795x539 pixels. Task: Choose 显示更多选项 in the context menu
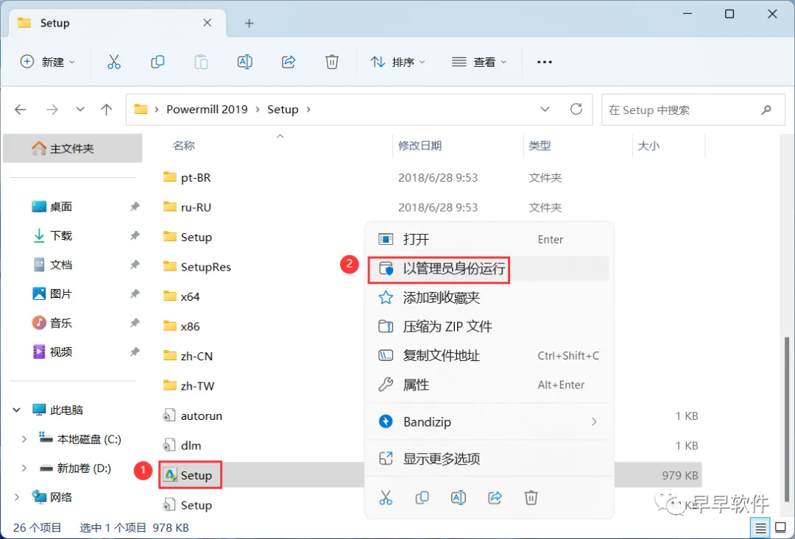tap(489, 458)
